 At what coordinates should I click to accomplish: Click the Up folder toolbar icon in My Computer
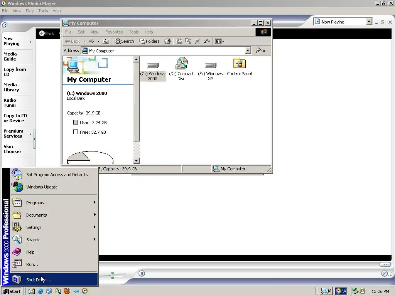click(x=106, y=41)
